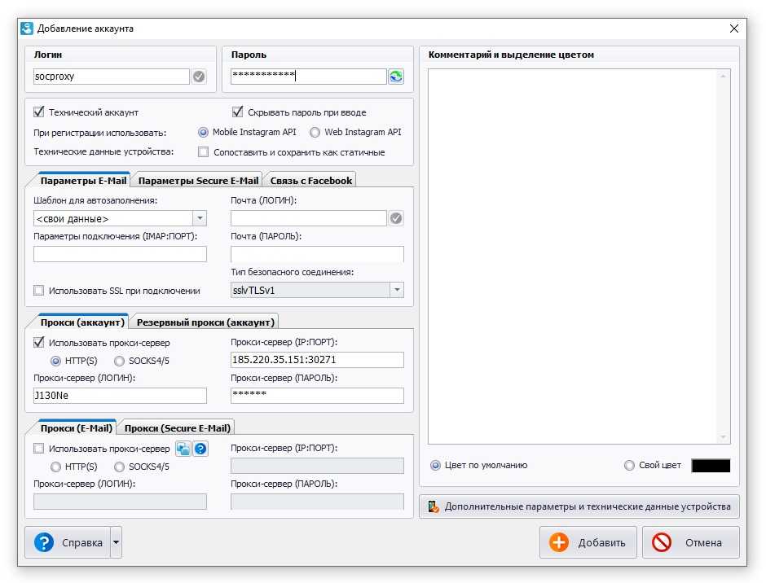Check Сопоставить и сохранить как статичные
The image size is (766, 583).
(204, 152)
